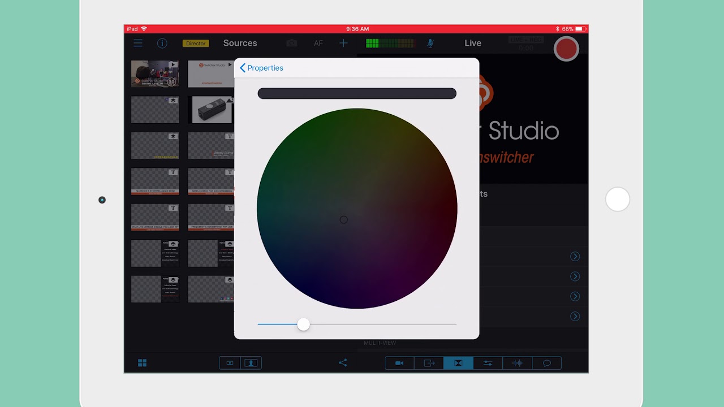The height and width of the screenshot is (407, 724).
Task: Tap the Switcher Studio preview image
Action: coord(533,119)
